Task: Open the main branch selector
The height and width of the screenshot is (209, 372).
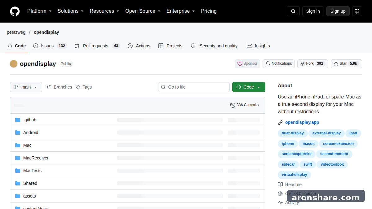Action: pos(26,87)
